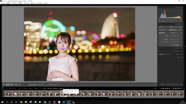Image resolution: width=186 pixels, height=104 pixels.
Task: Open the File menu
Action: [x=3, y=3]
